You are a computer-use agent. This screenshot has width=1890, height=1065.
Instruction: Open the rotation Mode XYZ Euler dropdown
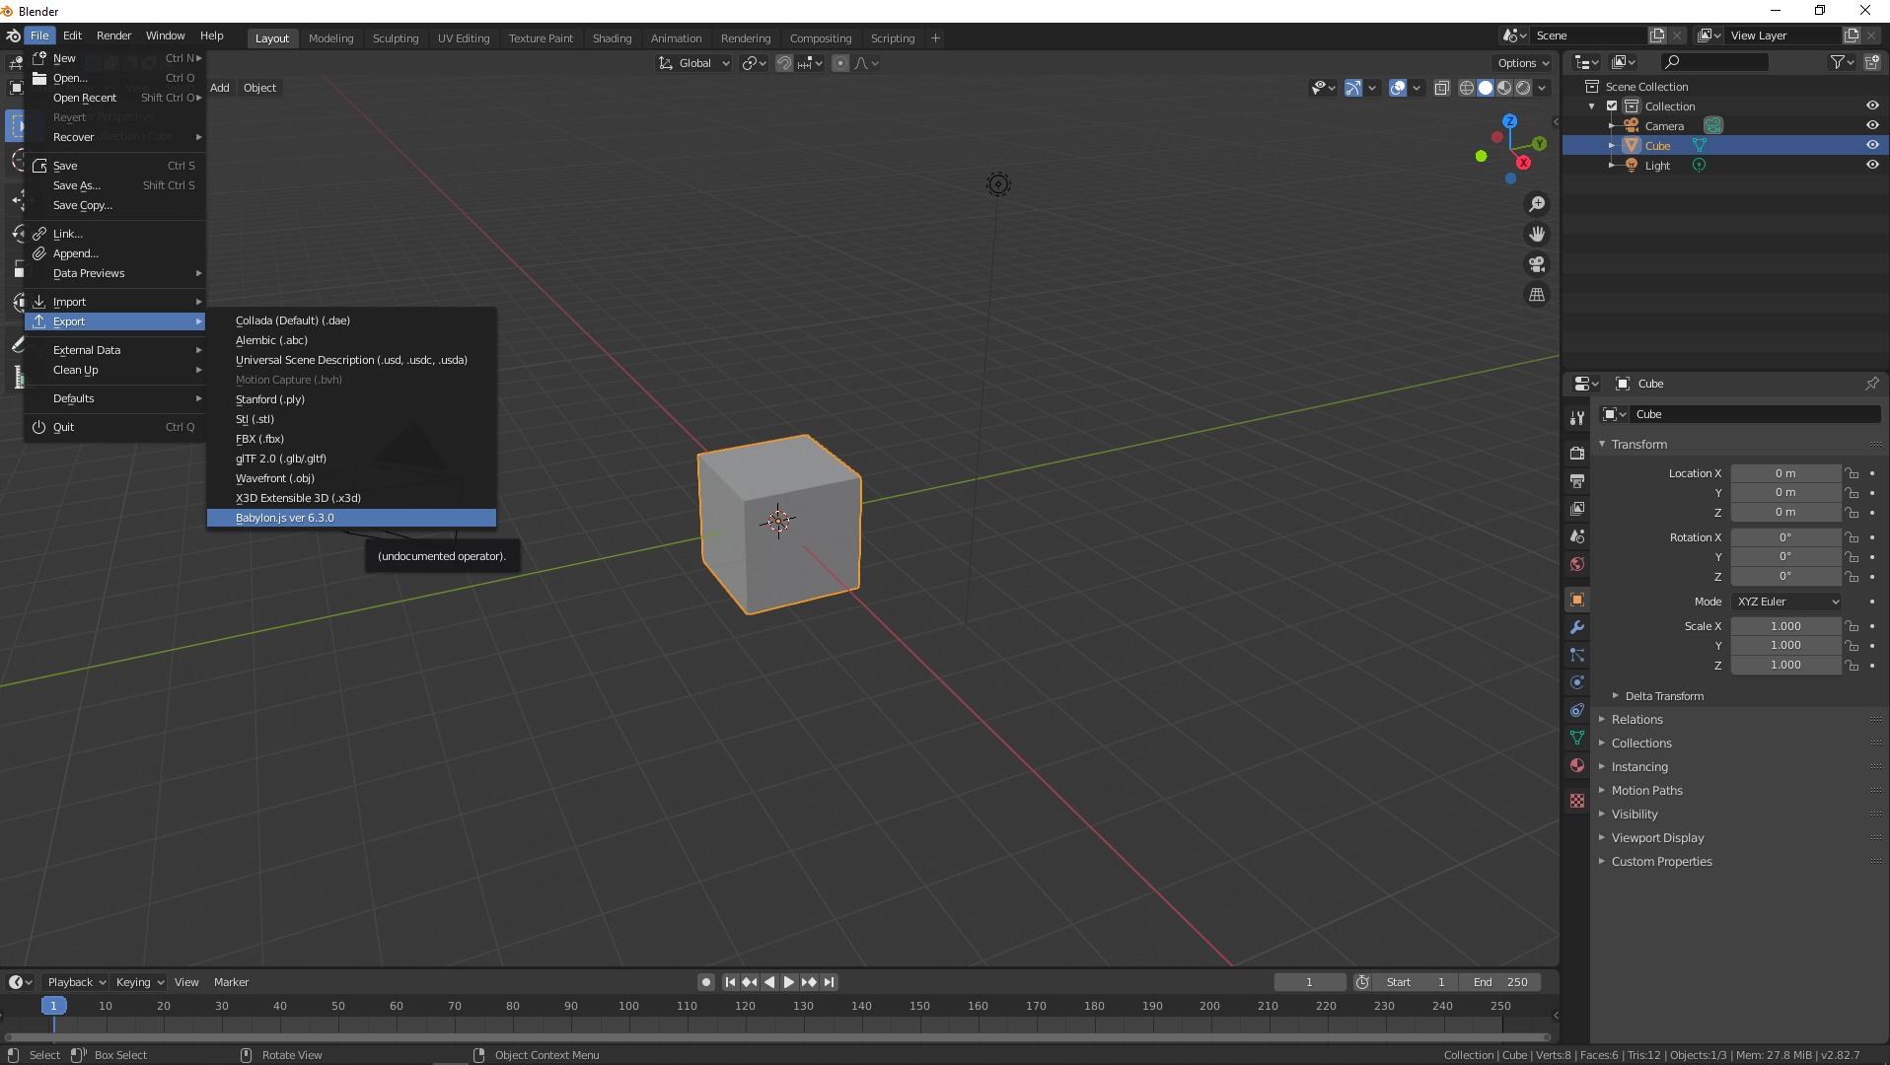point(1786,602)
